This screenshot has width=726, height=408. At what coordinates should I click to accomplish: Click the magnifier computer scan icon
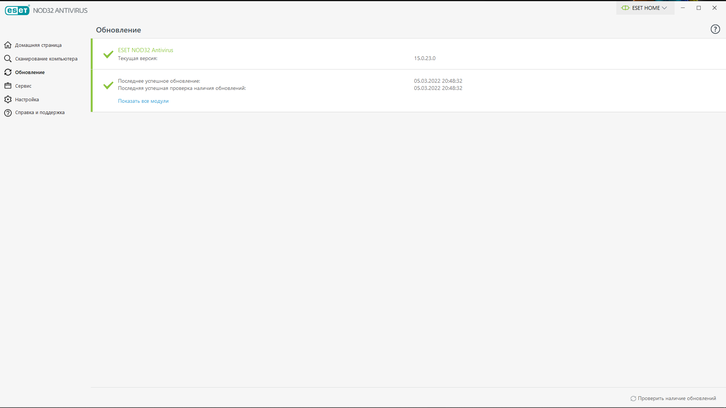(8, 59)
